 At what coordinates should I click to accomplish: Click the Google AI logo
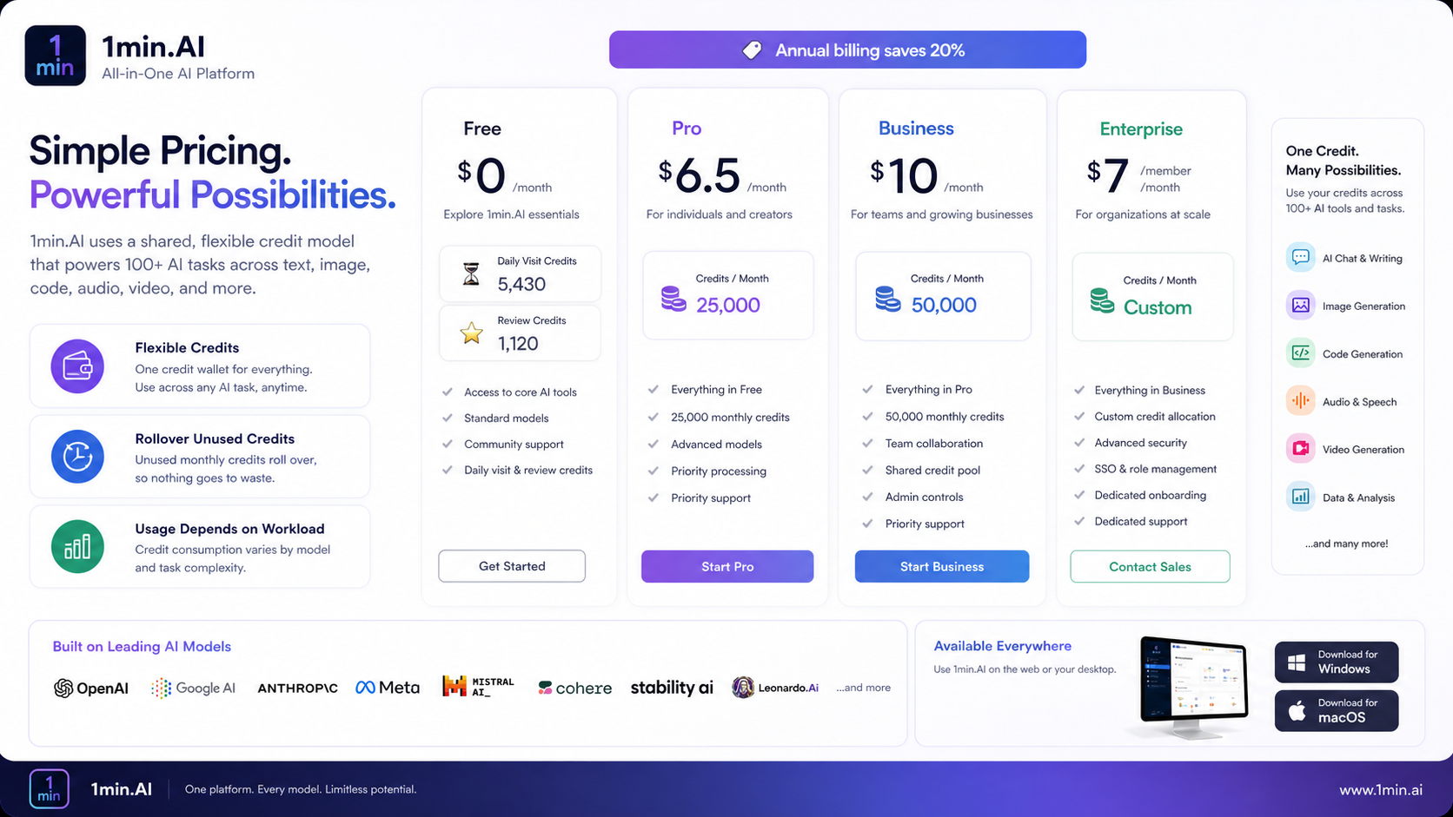[x=193, y=689]
